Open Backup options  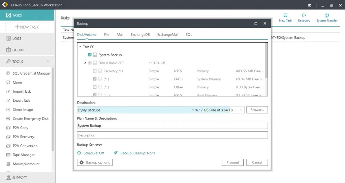pyautogui.click(x=95, y=163)
